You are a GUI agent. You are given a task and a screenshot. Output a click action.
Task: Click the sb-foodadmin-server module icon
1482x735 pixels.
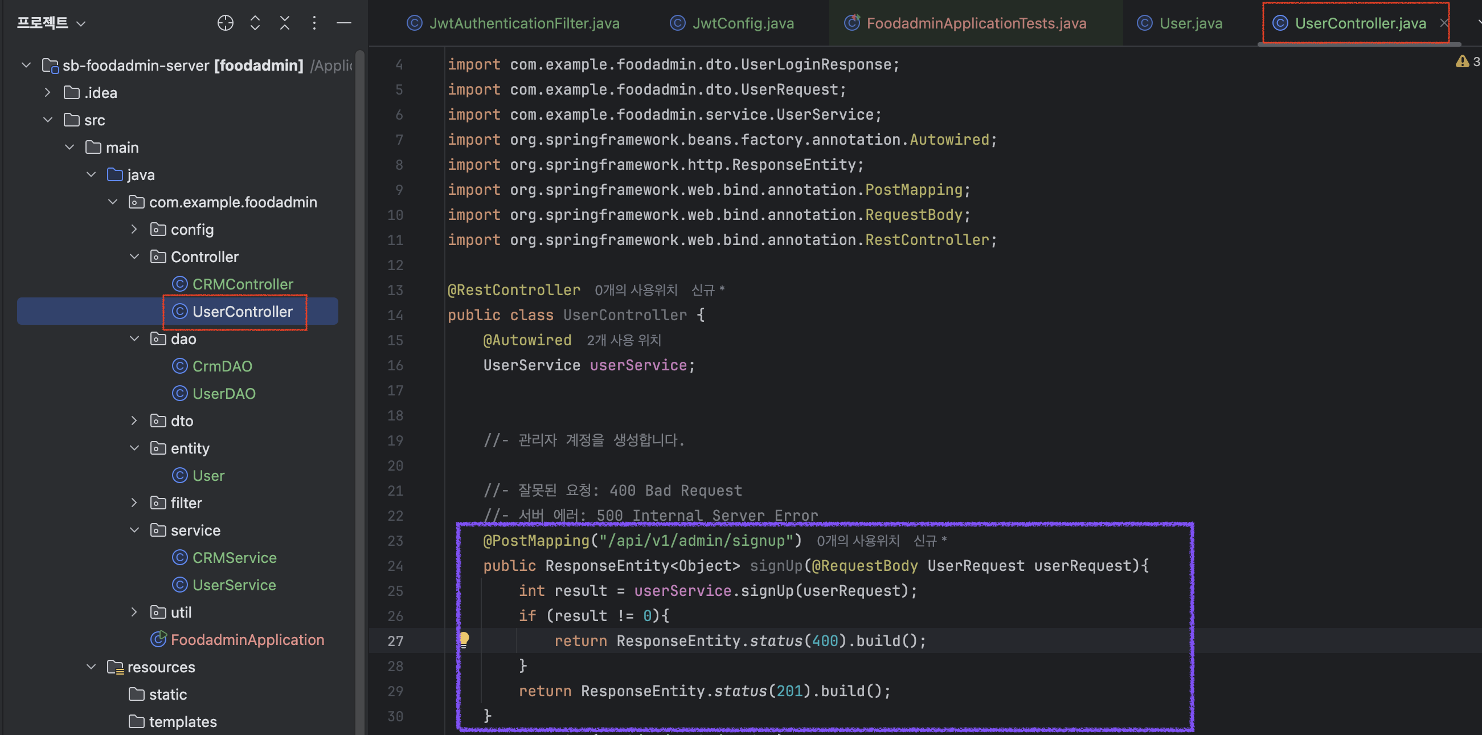51,66
